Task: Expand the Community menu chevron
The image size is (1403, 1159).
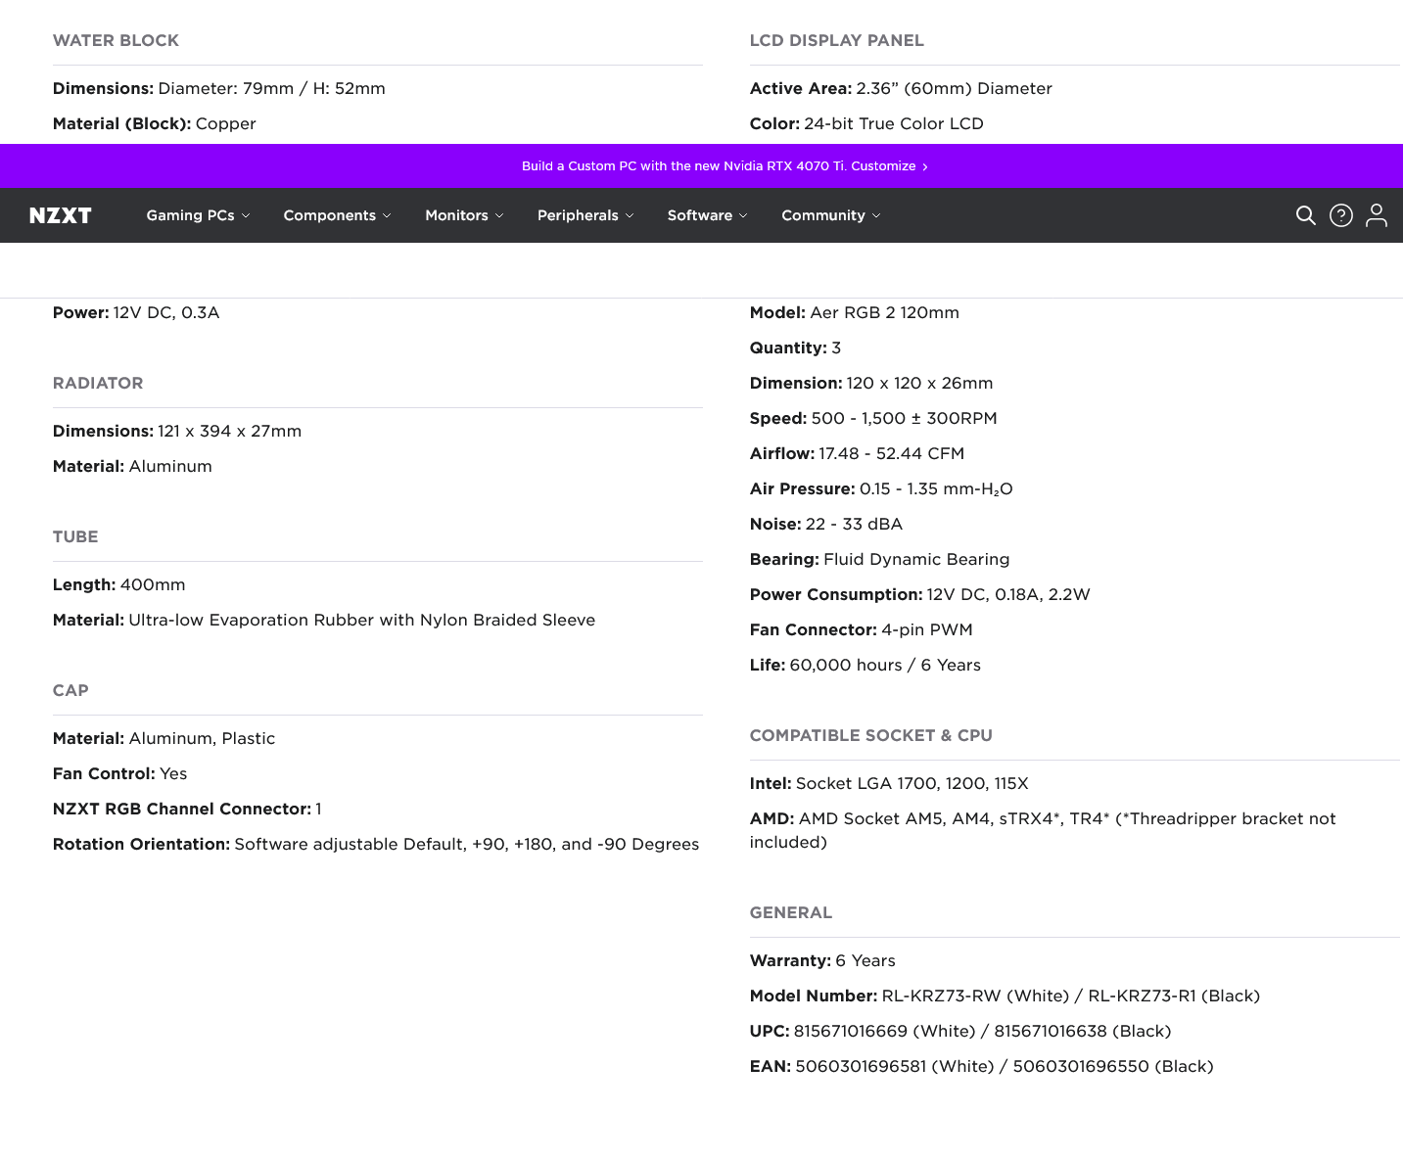Action: pos(876,215)
